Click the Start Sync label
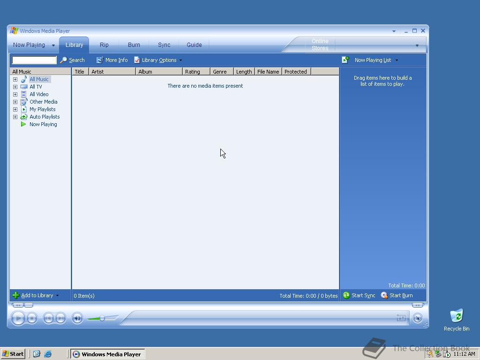This screenshot has height=360, width=480. pos(363,295)
